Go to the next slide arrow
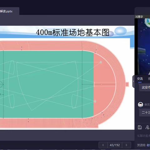150x150 pixels. click(127, 145)
